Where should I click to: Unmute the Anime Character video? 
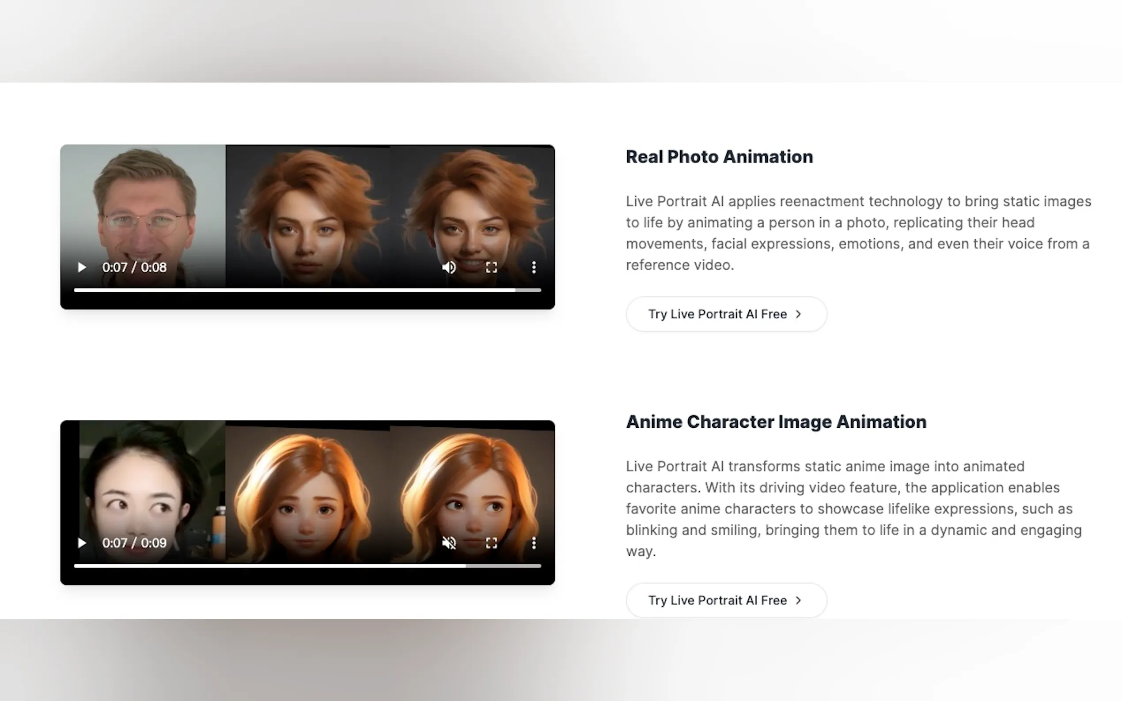point(448,543)
